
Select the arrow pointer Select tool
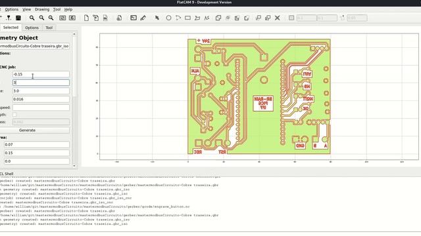coord(157,18)
